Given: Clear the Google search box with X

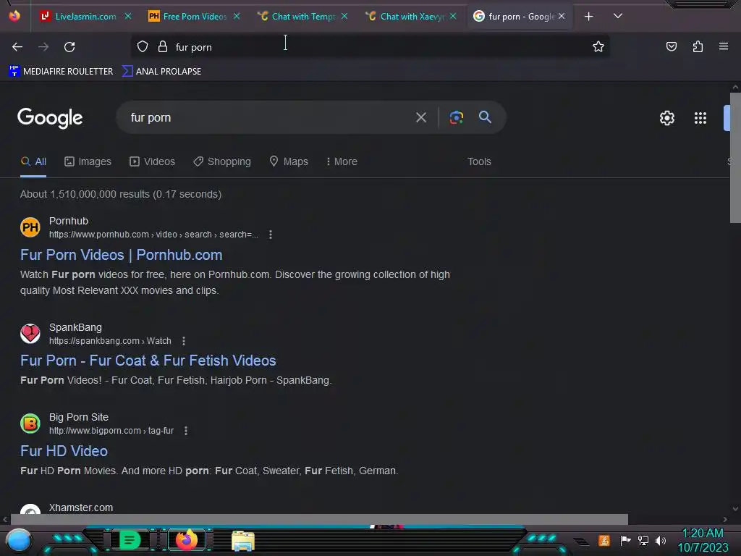Looking at the screenshot, I should (x=421, y=117).
